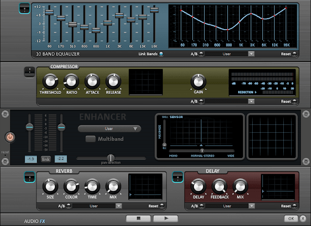This screenshot has height=226, width=311.
Task: Click the Compressor A/B compare button
Action: tap(201, 102)
